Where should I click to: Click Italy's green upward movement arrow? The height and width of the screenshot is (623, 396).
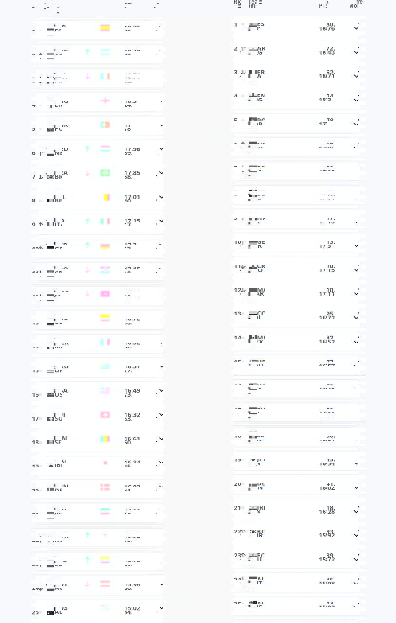[x=88, y=221]
